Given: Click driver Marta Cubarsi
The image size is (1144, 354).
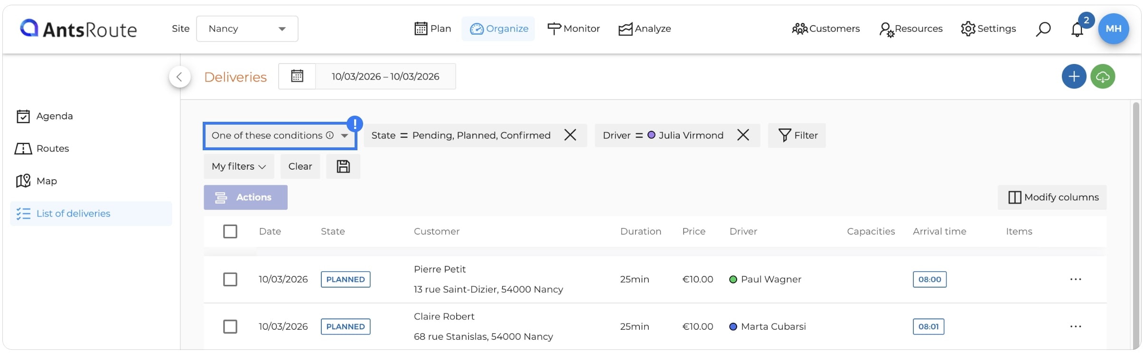Looking at the screenshot, I should tap(768, 327).
